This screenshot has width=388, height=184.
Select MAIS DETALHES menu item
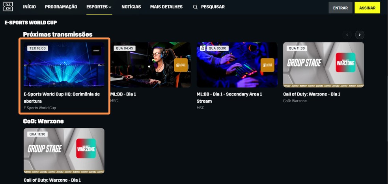(166, 7)
